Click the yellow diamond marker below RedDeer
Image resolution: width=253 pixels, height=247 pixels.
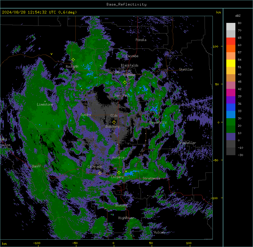125,82
